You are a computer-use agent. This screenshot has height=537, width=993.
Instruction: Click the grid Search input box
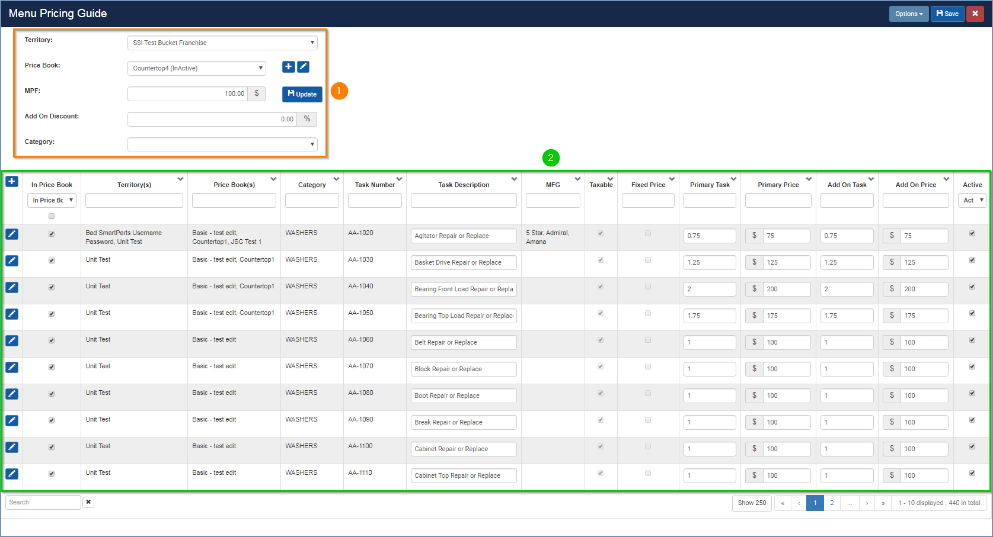(43, 502)
